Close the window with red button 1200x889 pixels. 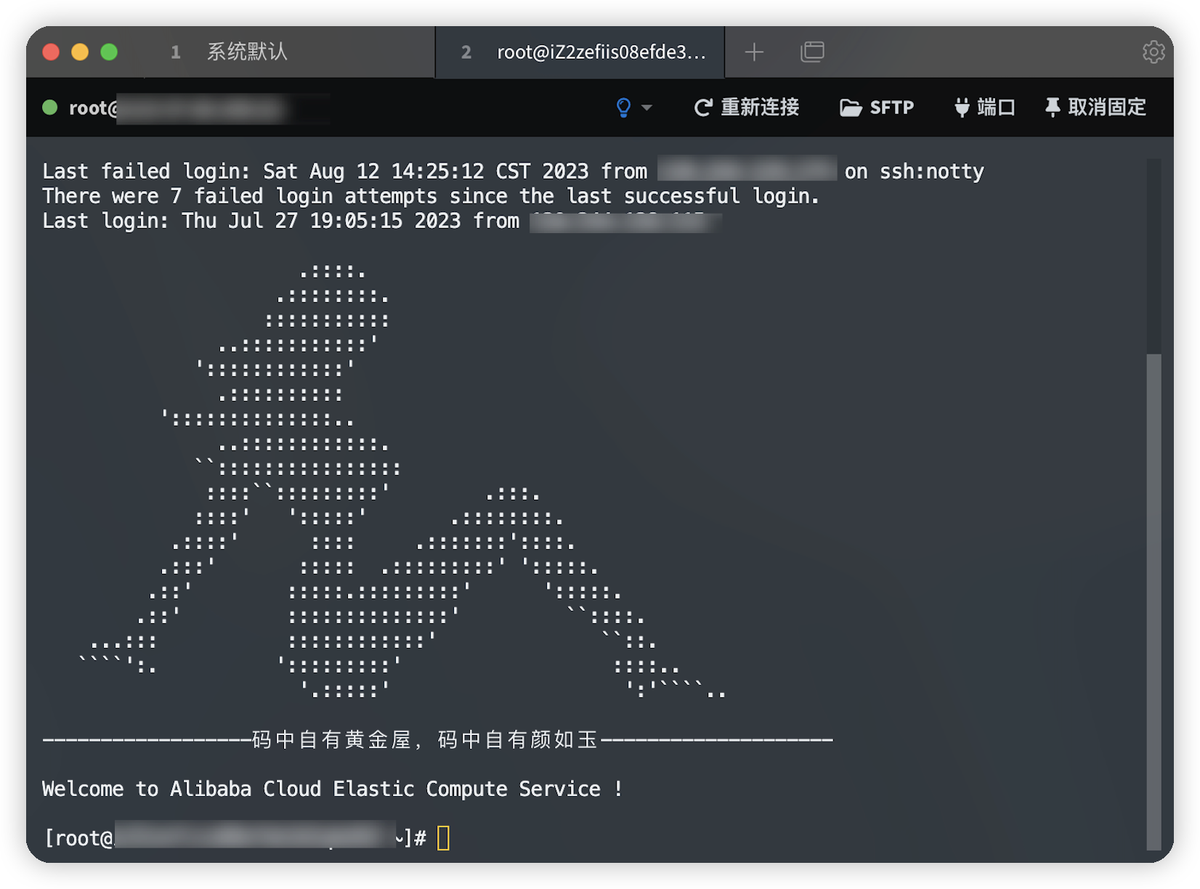pos(51,52)
